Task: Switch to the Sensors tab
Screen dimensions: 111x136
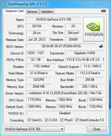Action: click(32, 12)
